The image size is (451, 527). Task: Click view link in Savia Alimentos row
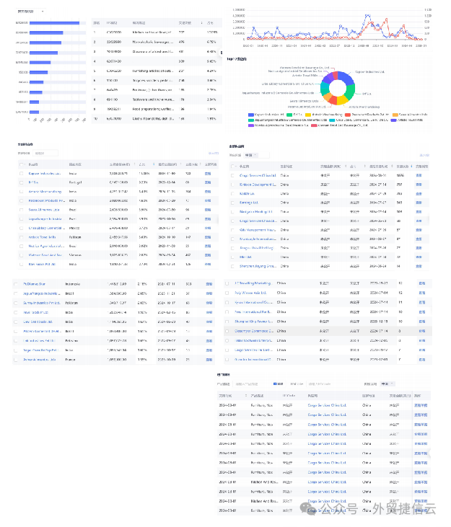[208, 210]
